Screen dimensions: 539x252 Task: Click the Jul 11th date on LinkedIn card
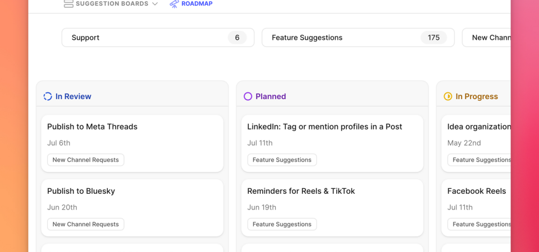click(260, 143)
